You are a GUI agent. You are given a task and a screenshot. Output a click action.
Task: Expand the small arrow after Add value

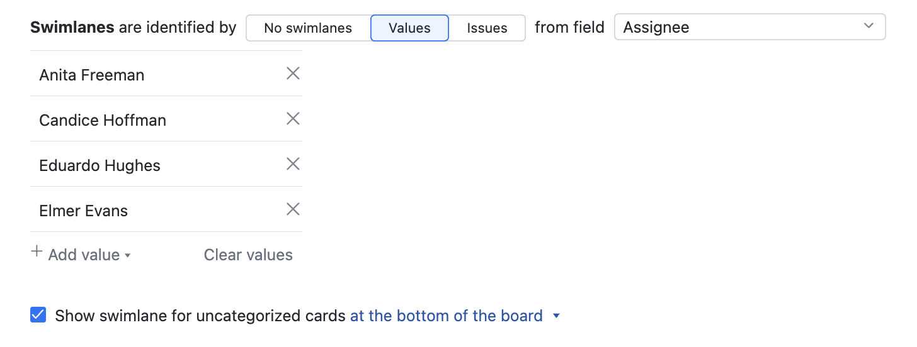click(128, 256)
